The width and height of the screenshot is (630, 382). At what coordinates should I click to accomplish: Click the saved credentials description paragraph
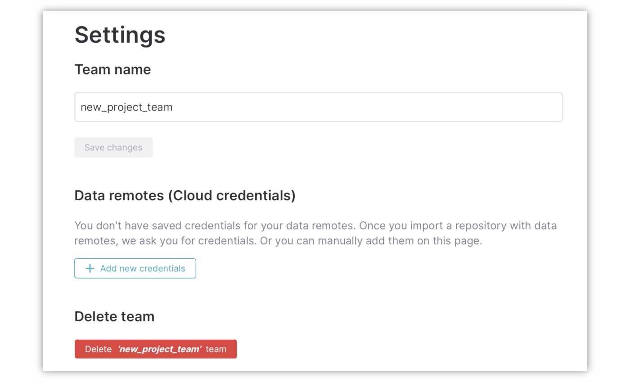coord(315,233)
